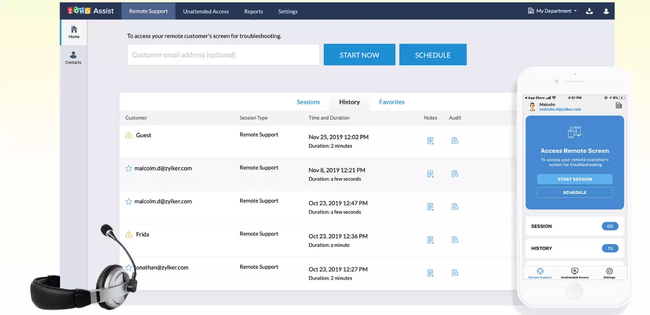Image resolution: width=650 pixels, height=315 pixels.
Task: Select the Sessions tab
Action: pos(308,102)
